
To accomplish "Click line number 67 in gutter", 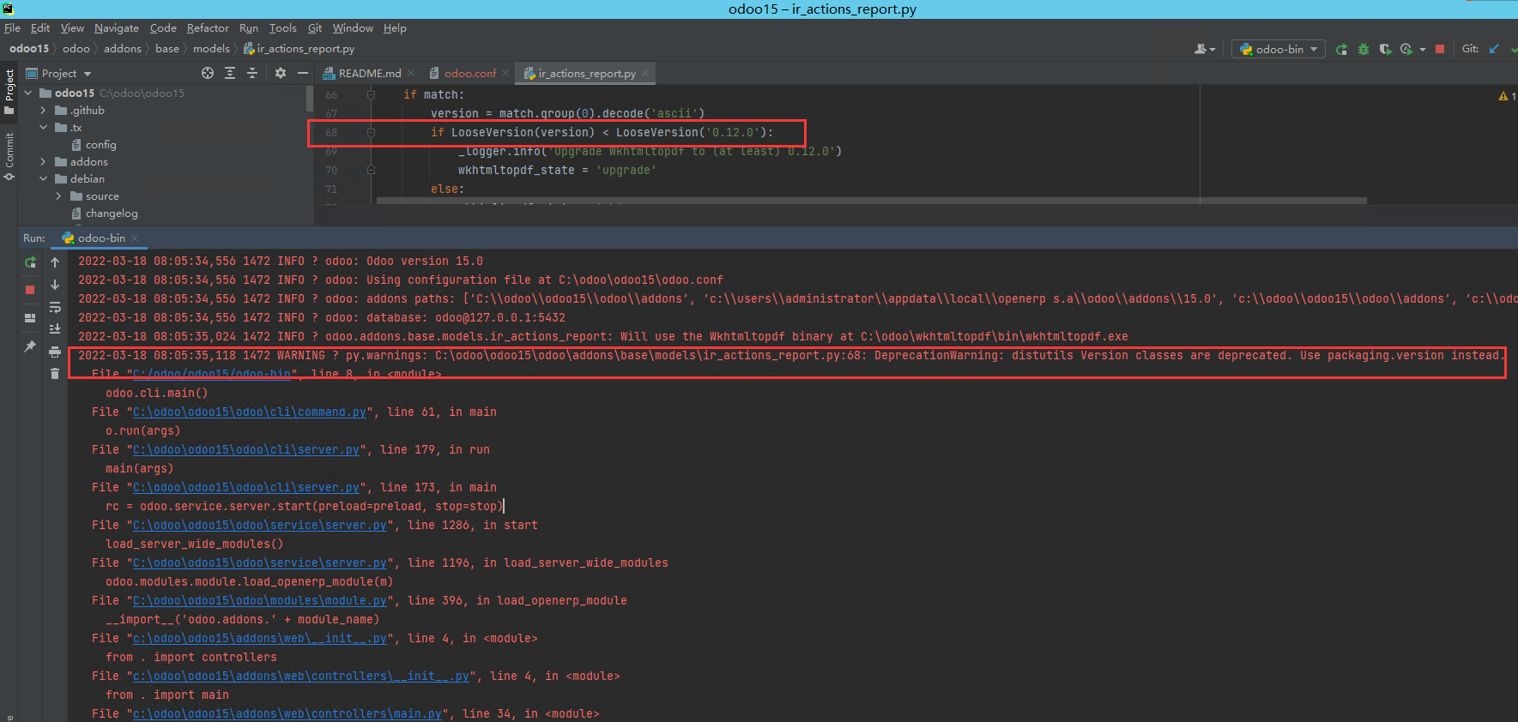I will point(331,113).
